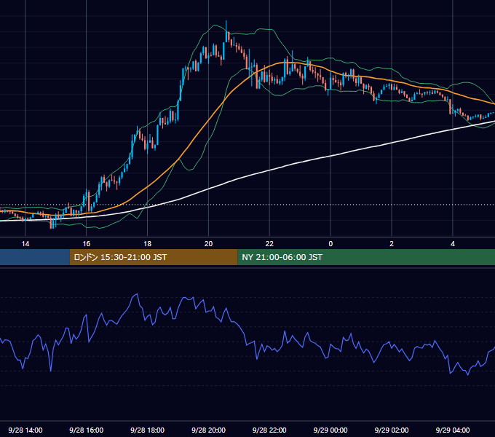Click the 9/29 02:00 date label
This screenshot has width=495, height=437.
click(x=392, y=430)
